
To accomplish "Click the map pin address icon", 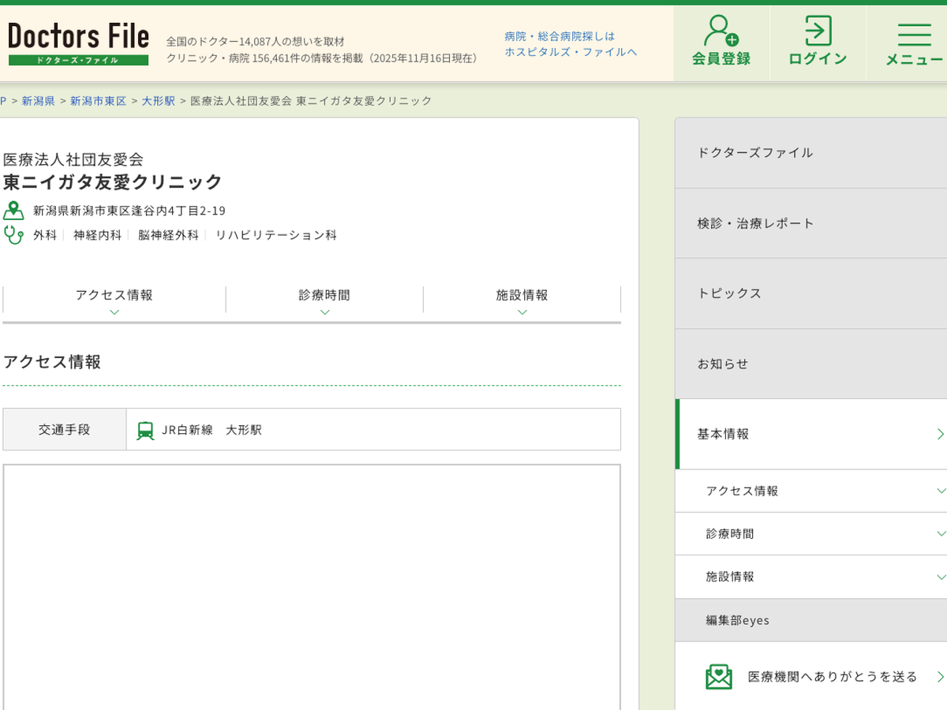I will pyautogui.click(x=13, y=211).
